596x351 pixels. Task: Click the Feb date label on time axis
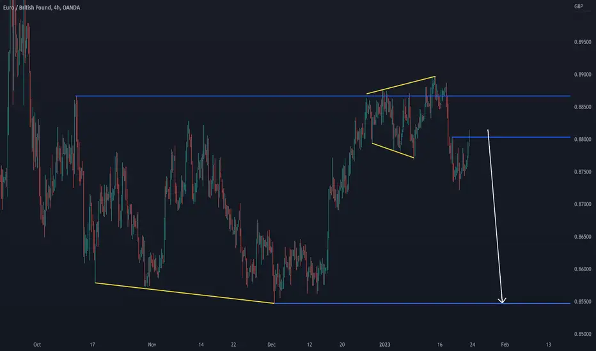click(x=505, y=345)
